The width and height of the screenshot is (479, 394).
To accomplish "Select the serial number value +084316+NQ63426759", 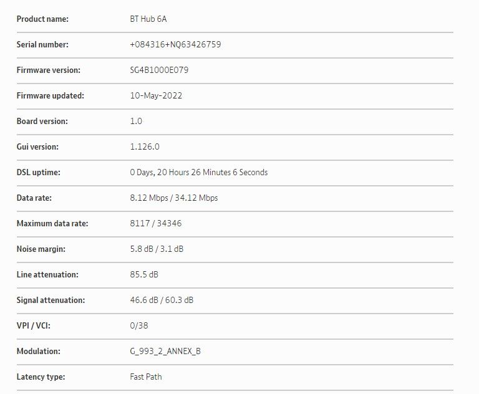I will click(175, 45).
